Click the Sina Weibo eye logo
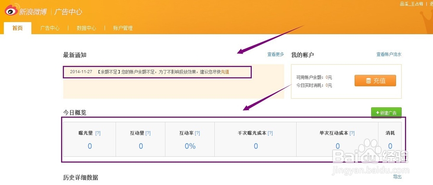433x185 pixels. tap(11, 10)
